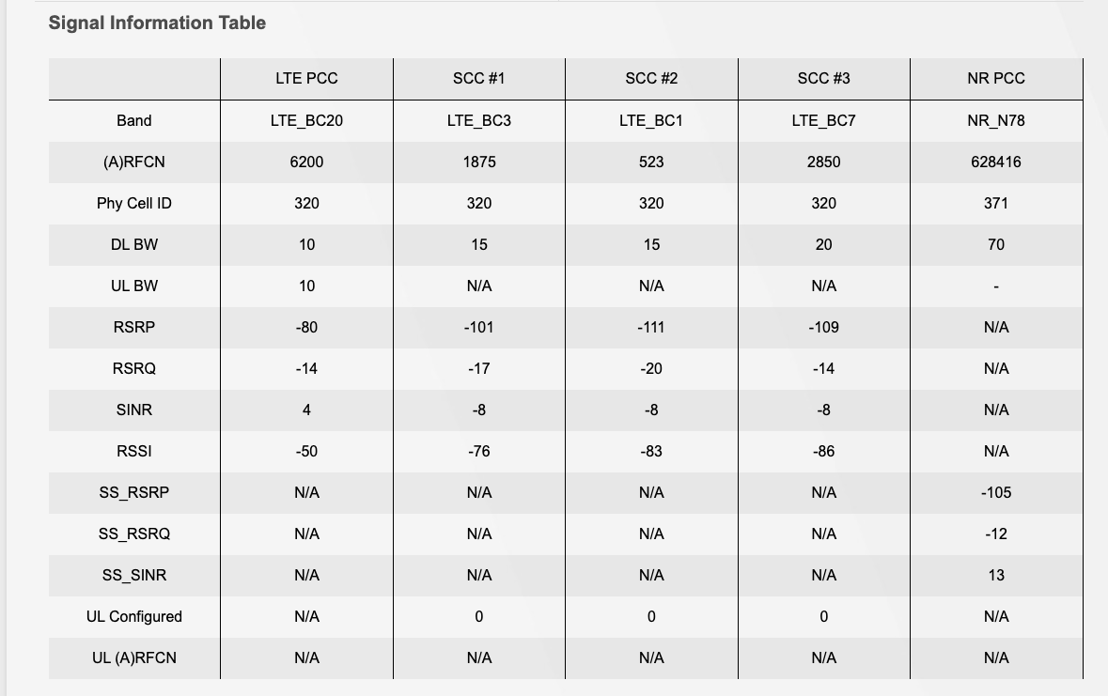The width and height of the screenshot is (1108, 696).
Task: Select the SCC #2 column header
Action: pyautogui.click(x=651, y=78)
